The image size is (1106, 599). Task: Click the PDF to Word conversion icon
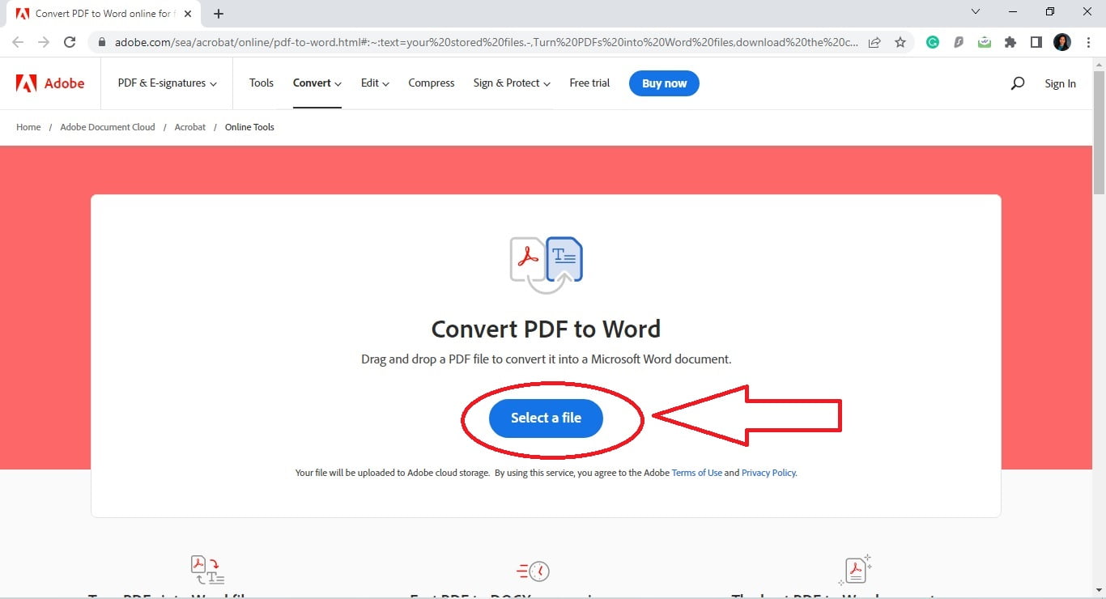tap(547, 265)
